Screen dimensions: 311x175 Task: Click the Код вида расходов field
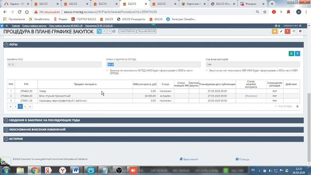tap(253, 65)
